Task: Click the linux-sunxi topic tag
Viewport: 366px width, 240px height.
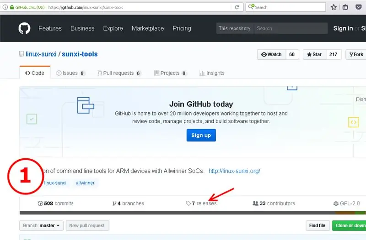Action: click(x=55, y=183)
